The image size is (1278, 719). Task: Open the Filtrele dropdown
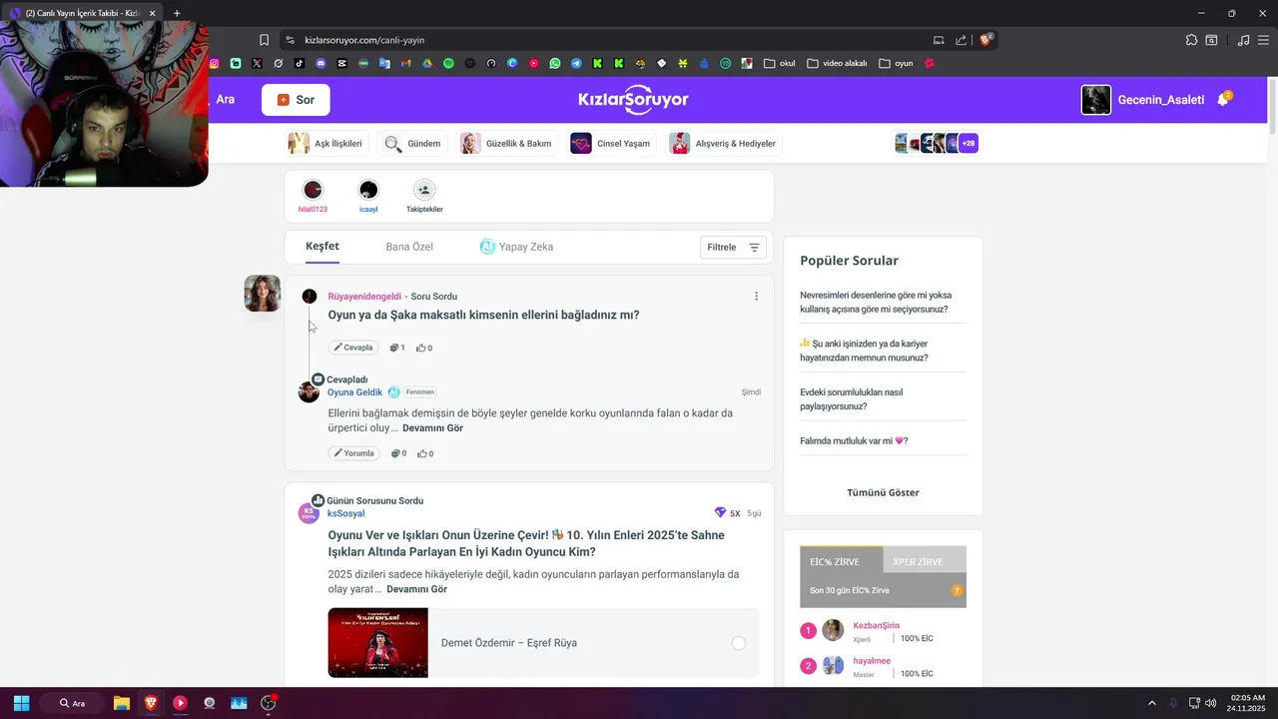734,248
